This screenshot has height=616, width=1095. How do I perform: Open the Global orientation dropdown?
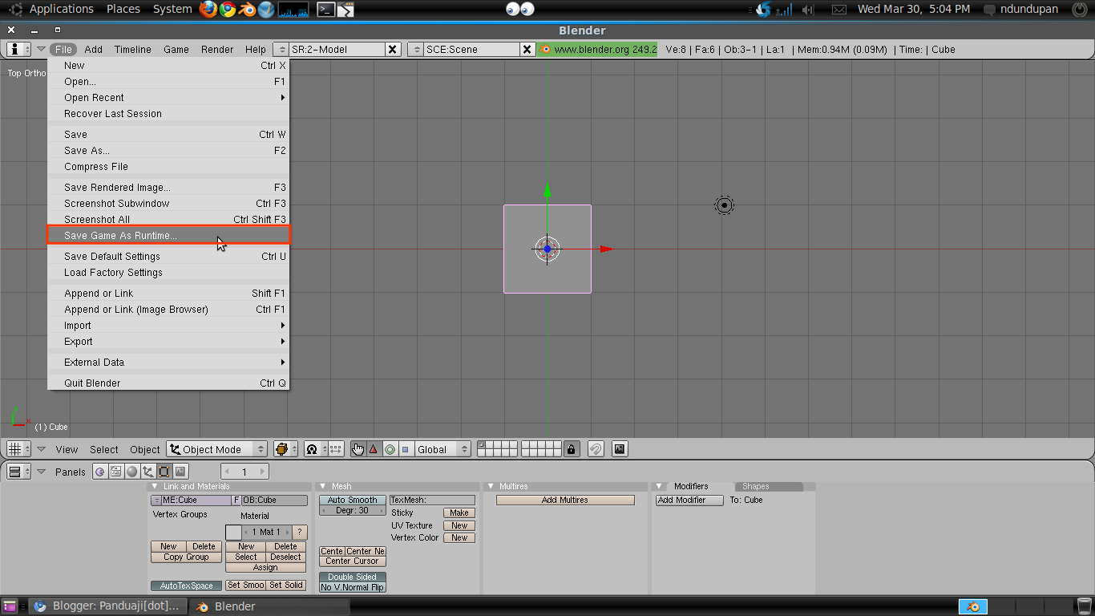(443, 449)
